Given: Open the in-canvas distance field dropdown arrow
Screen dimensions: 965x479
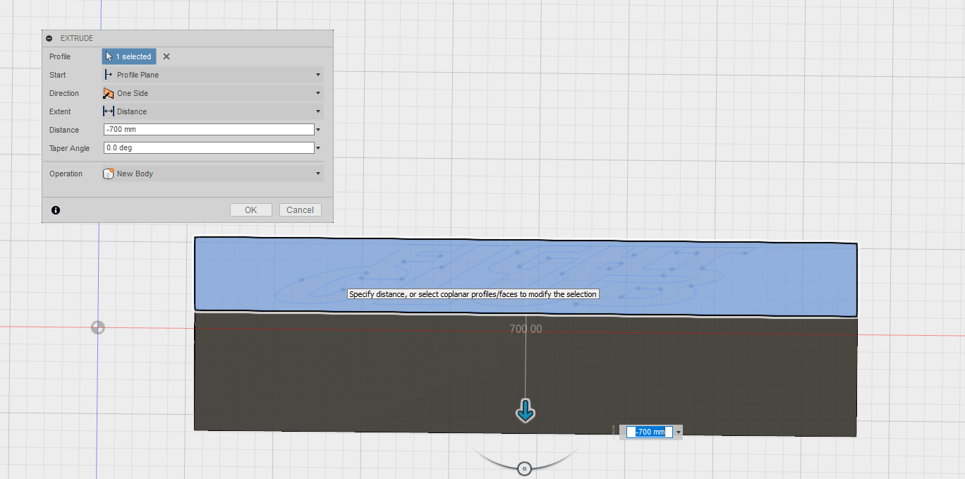Looking at the screenshot, I should 678,432.
